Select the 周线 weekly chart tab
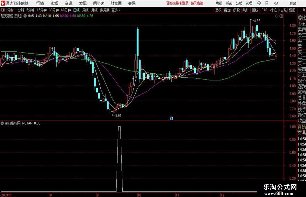306x197 pixels. pos(85,10)
